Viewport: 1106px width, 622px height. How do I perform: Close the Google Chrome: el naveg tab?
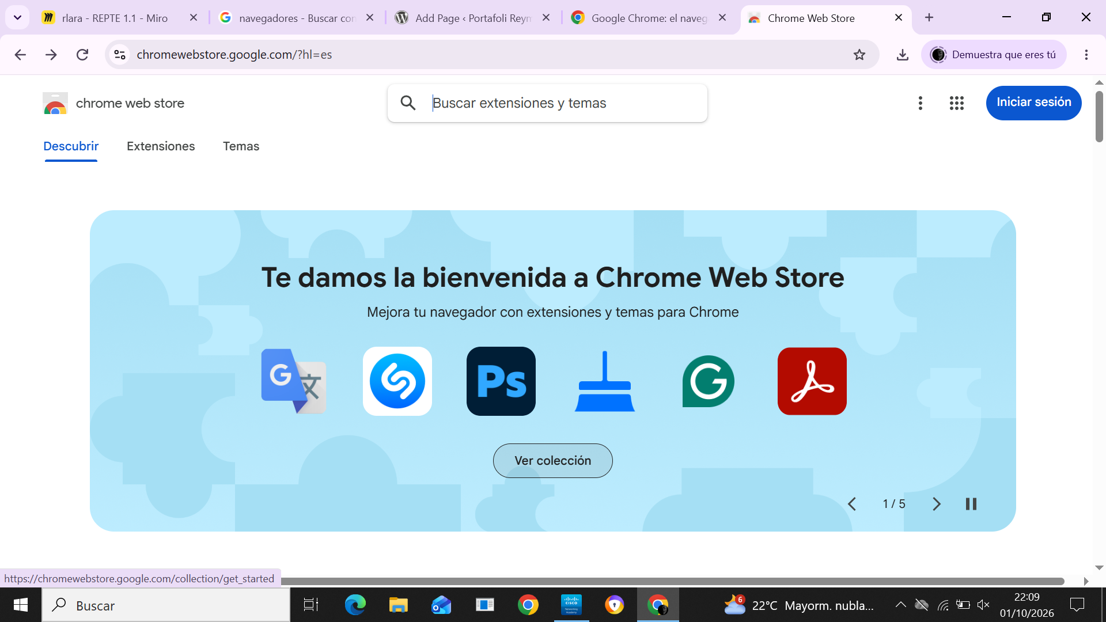[x=722, y=18]
